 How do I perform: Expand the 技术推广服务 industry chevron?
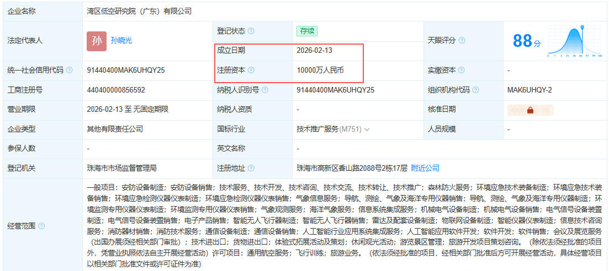367,129
